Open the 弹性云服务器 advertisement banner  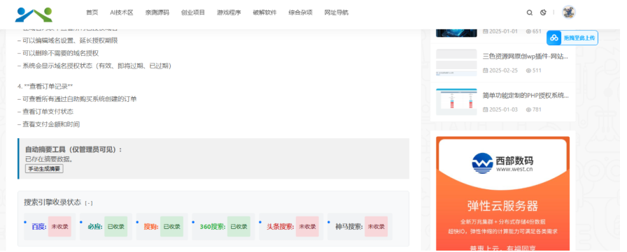pos(502,194)
